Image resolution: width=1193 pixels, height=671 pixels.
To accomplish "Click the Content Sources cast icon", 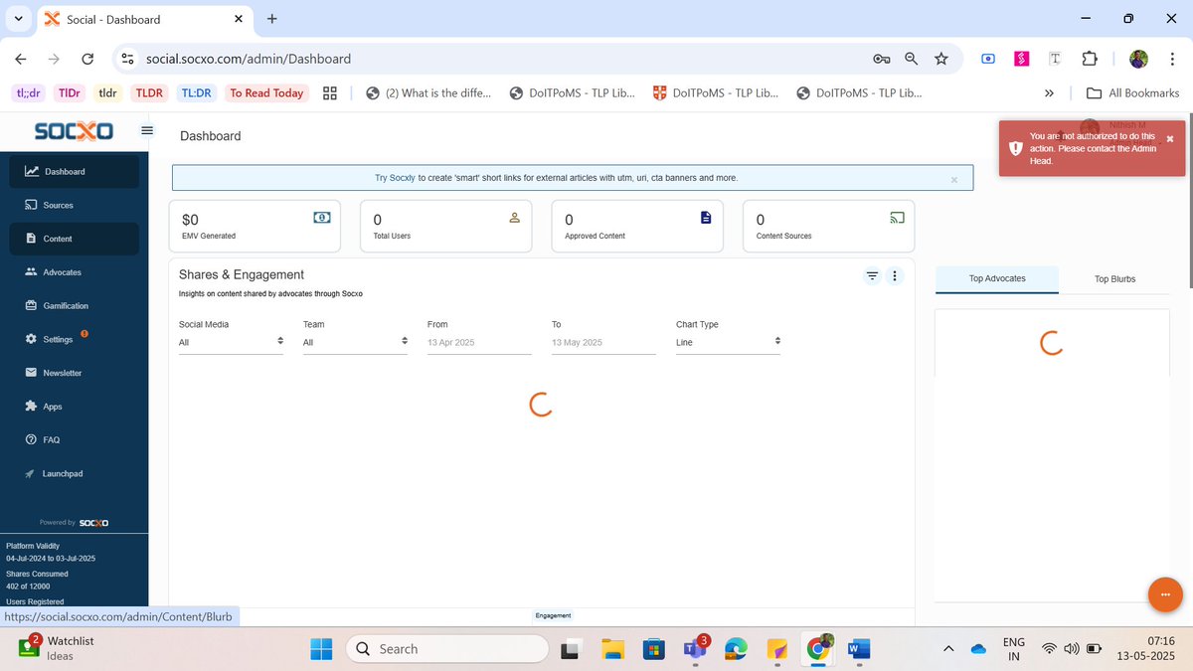I will tap(897, 217).
